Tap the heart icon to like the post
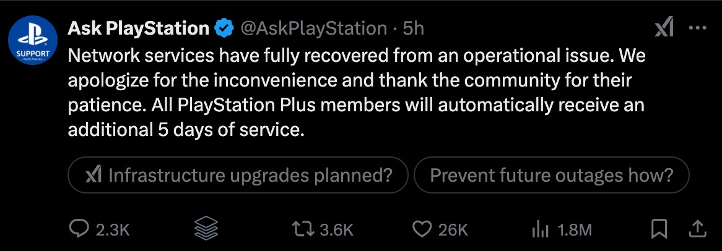 pyautogui.click(x=422, y=229)
